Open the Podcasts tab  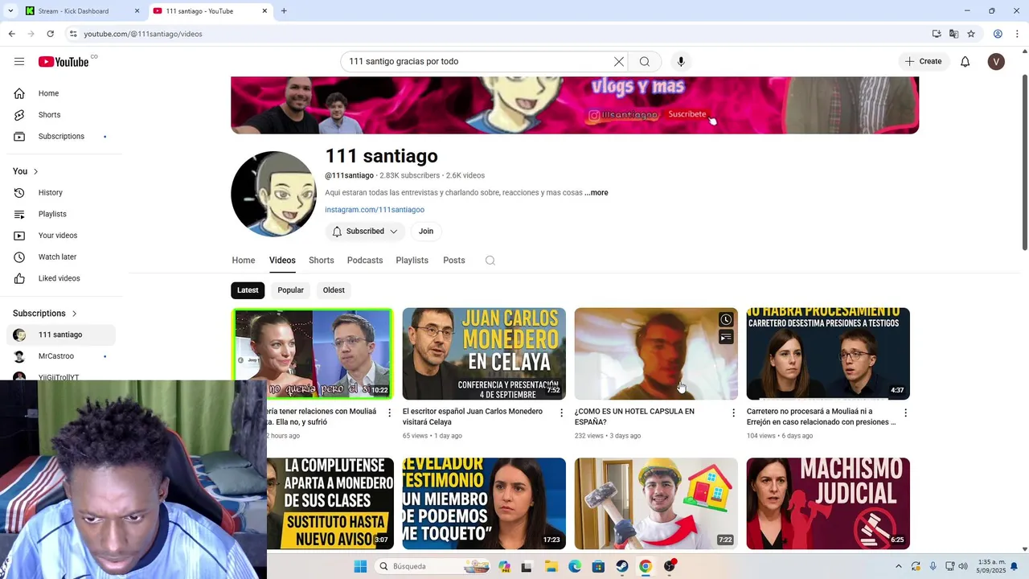point(365,261)
